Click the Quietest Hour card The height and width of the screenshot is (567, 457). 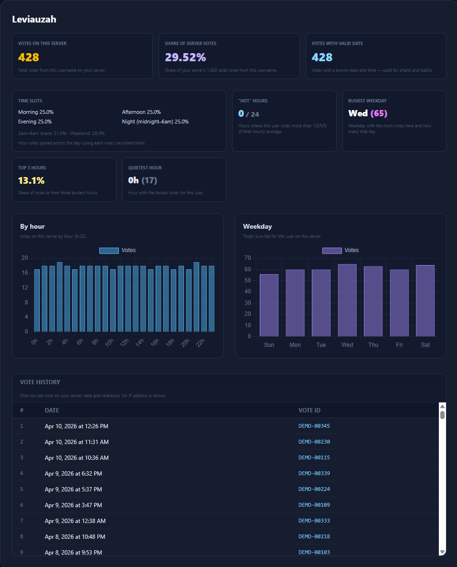[x=174, y=180]
